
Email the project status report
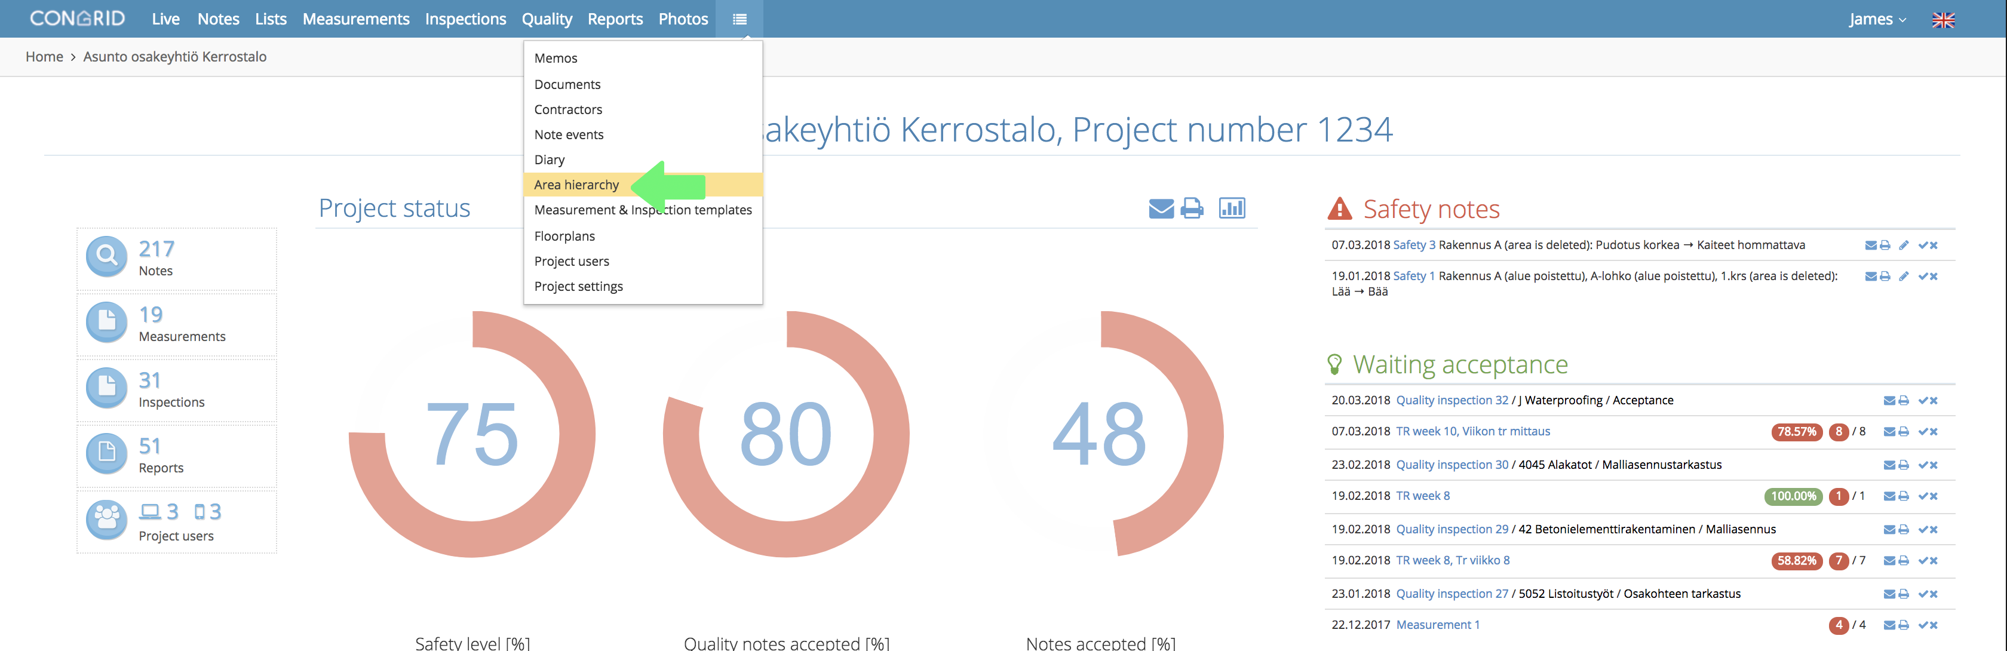point(1161,208)
